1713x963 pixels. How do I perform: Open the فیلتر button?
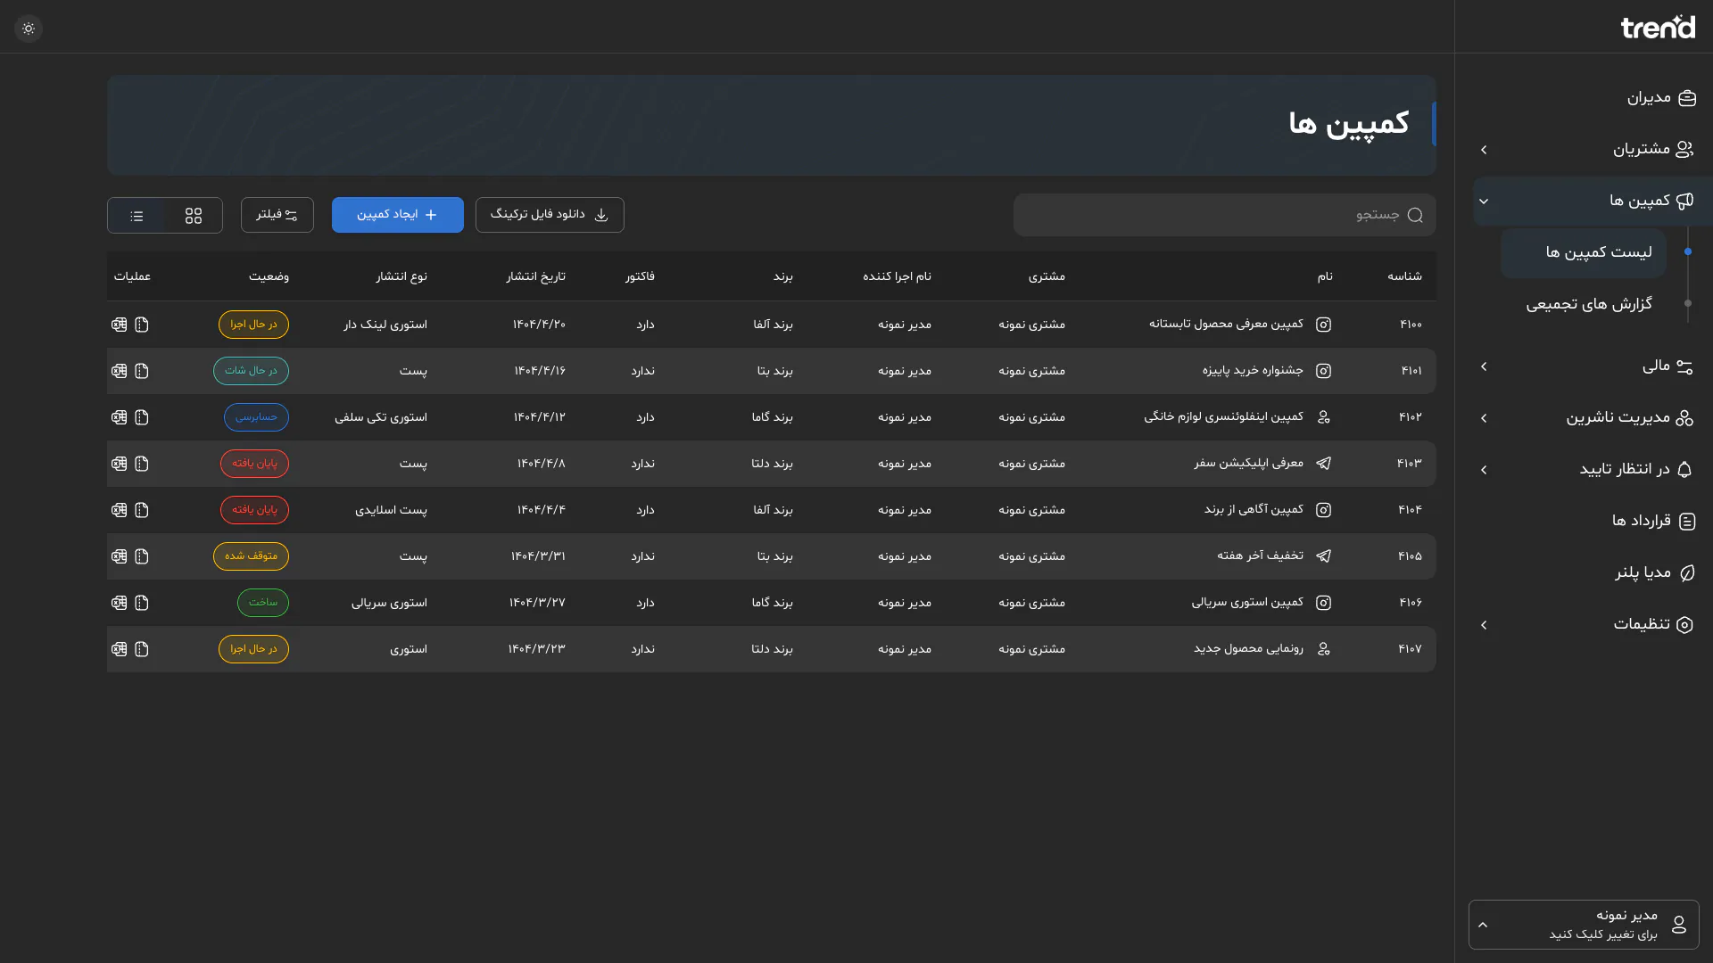tap(277, 215)
